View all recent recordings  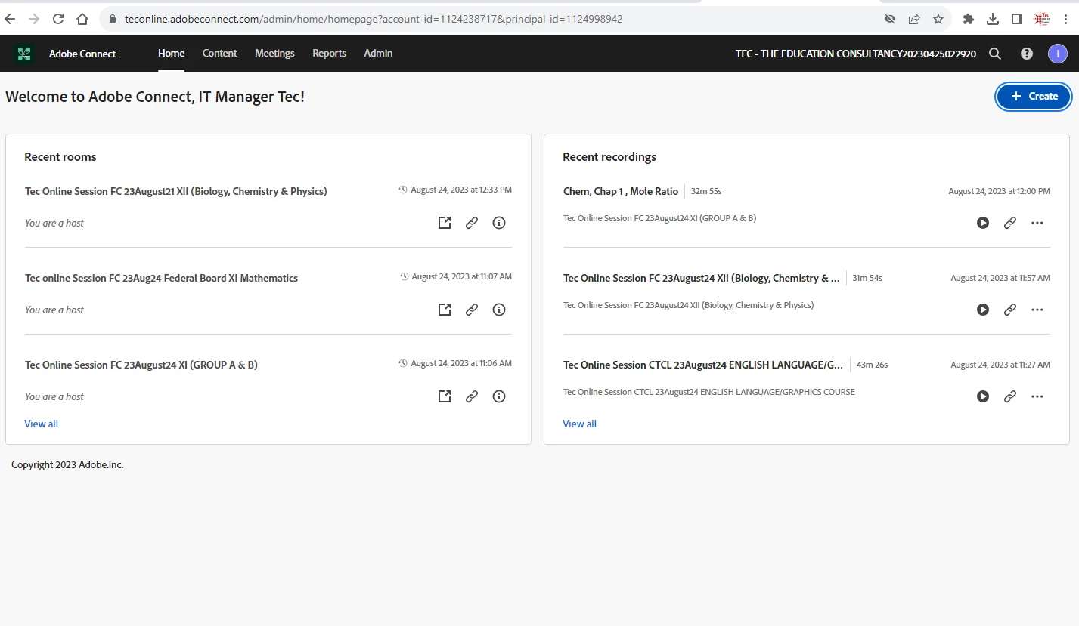(x=580, y=424)
